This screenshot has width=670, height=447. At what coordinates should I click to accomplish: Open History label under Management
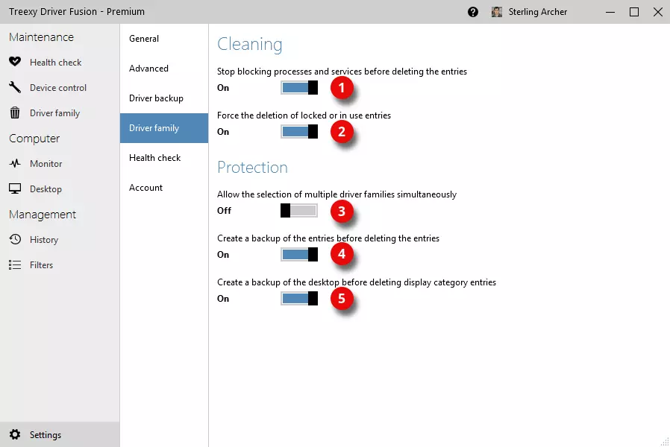coord(44,240)
